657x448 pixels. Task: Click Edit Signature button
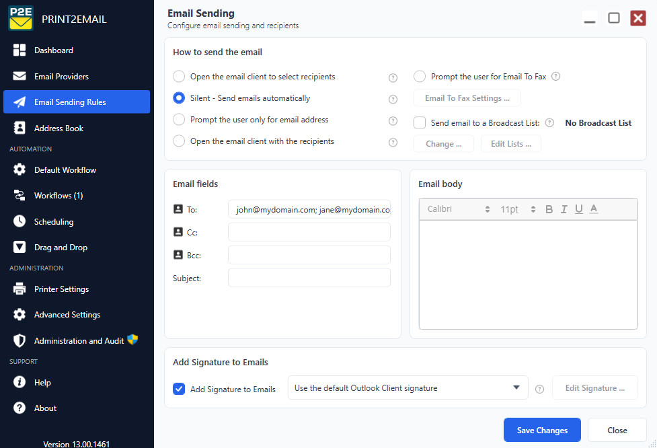[595, 387]
